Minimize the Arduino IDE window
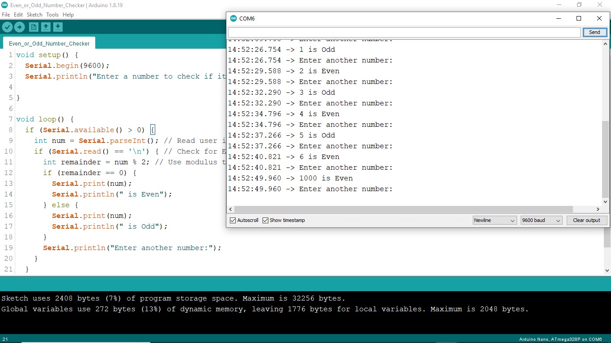Viewport: 611px width, 343px height. pyautogui.click(x=559, y=4)
